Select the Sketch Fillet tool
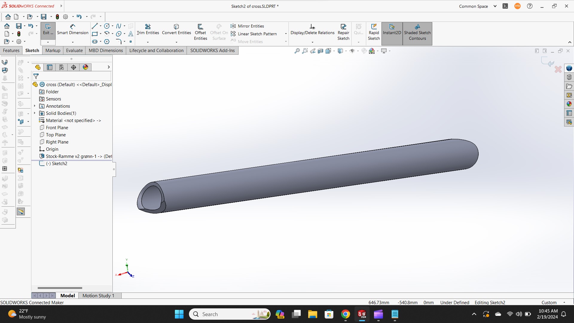Image resolution: width=574 pixels, height=323 pixels. coord(119,42)
